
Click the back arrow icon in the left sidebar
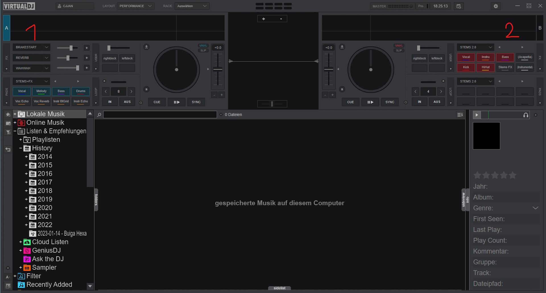[x=8, y=149]
